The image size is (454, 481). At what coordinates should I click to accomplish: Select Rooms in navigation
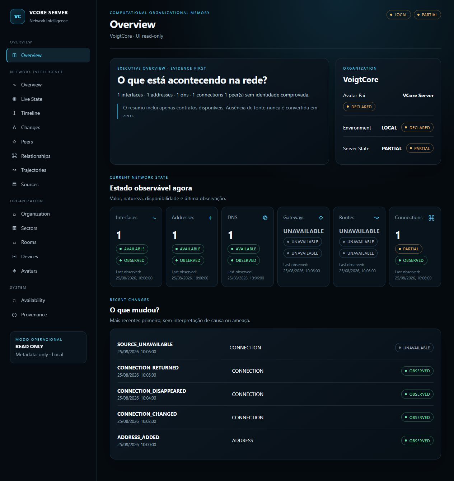(48, 242)
